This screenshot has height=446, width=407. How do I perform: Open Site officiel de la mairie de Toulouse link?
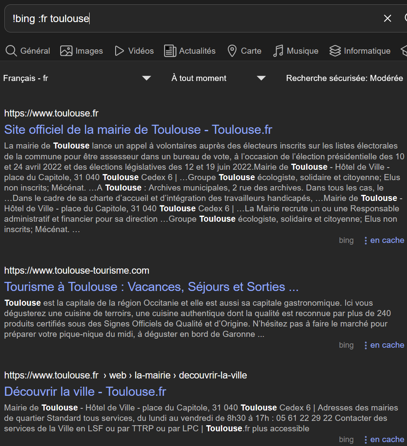(138, 130)
